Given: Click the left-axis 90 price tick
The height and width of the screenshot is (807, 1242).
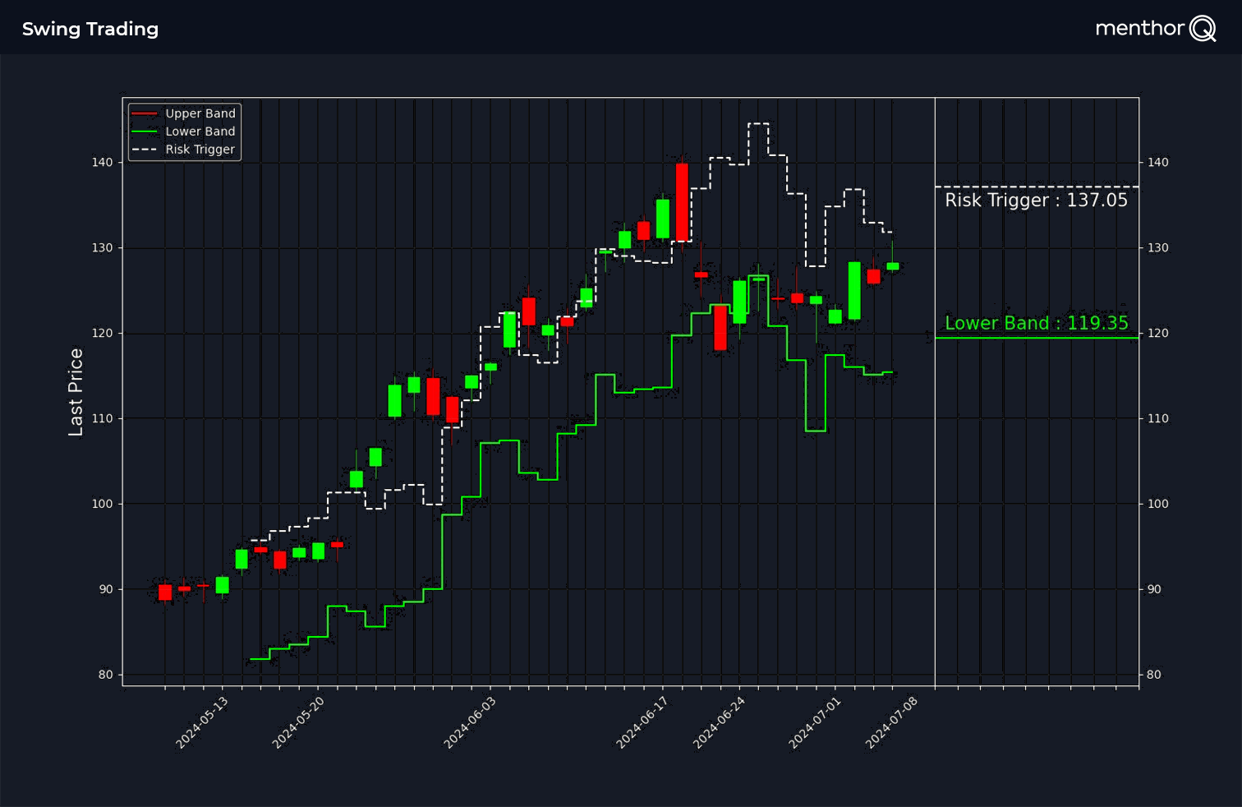Looking at the screenshot, I should (x=107, y=589).
